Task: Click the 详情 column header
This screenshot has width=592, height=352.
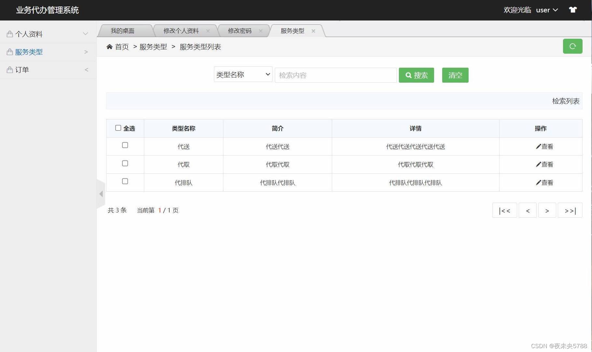Action: point(416,129)
